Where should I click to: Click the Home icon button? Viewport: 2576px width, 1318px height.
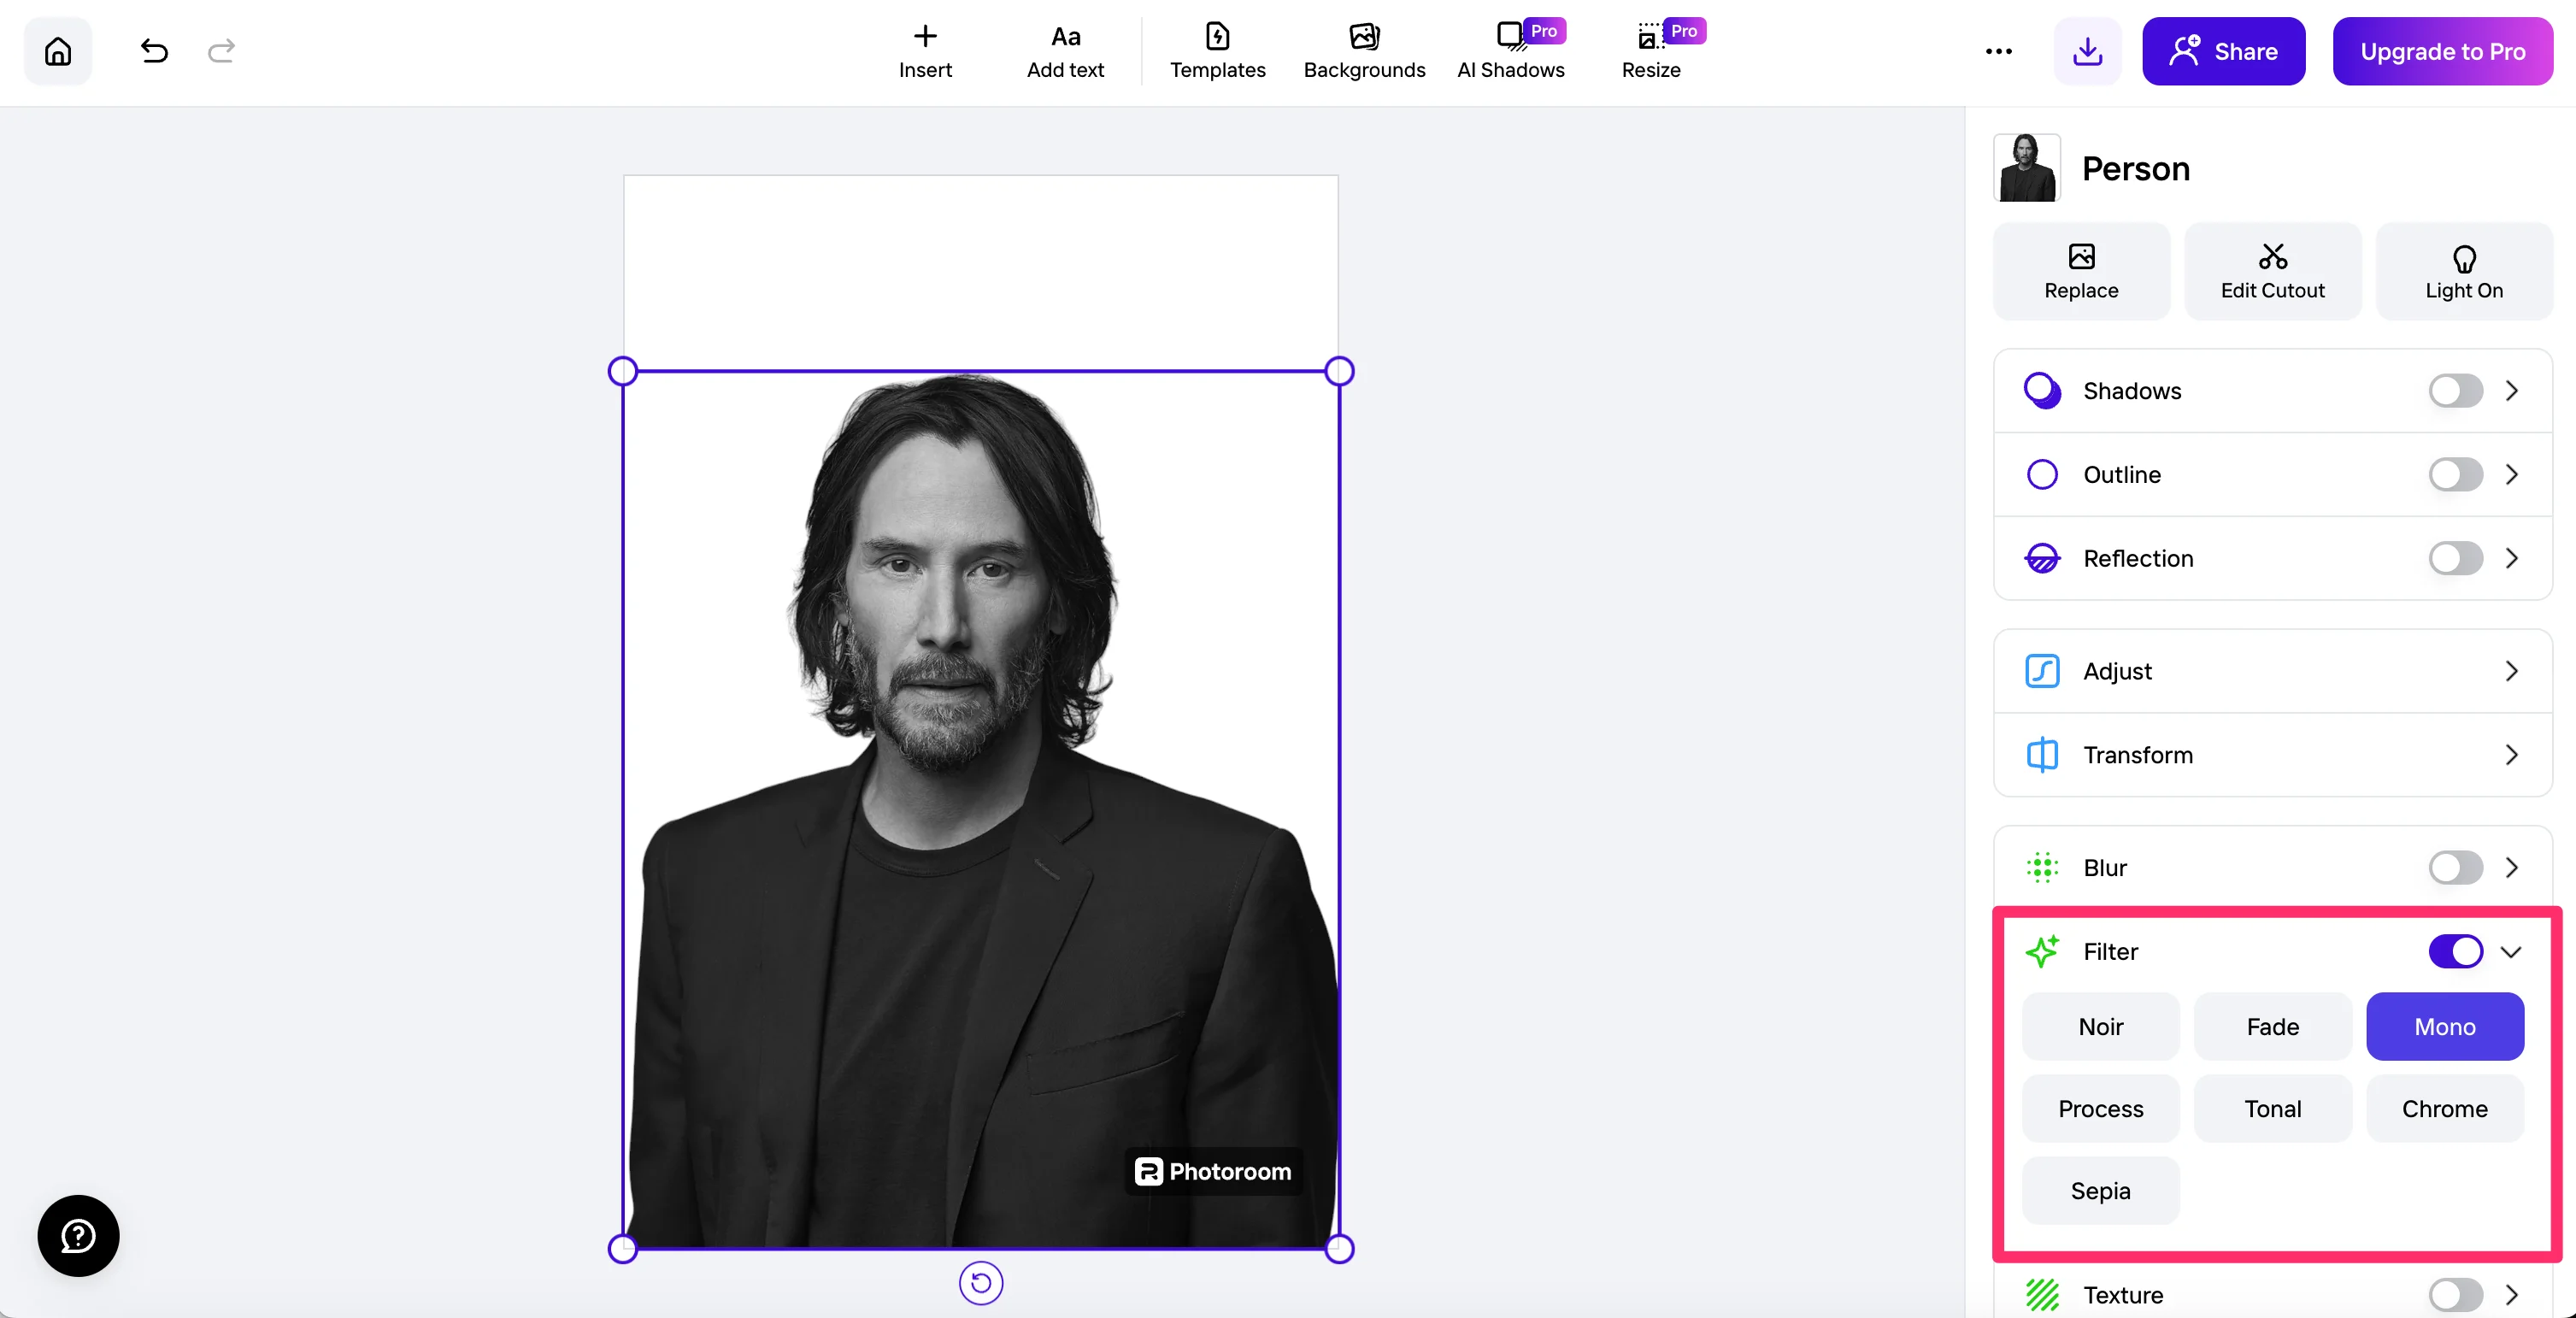tap(58, 51)
